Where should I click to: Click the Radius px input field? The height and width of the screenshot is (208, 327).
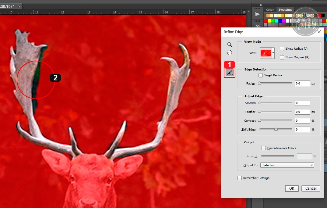tap(302, 83)
